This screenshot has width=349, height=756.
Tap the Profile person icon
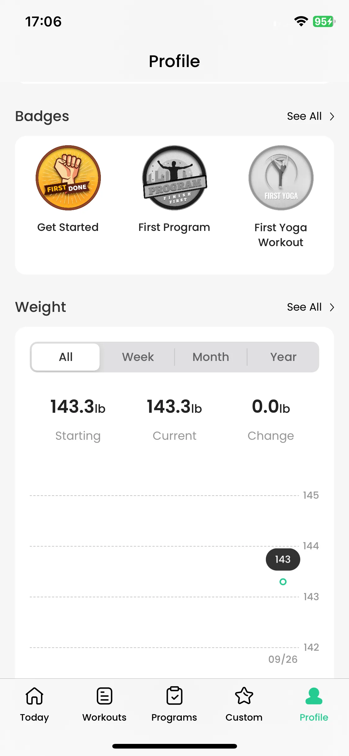pyautogui.click(x=314, y=696)
